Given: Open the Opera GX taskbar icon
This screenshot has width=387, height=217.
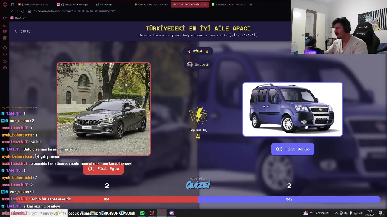Looking at the screenshot, I should tap(162, 213).
